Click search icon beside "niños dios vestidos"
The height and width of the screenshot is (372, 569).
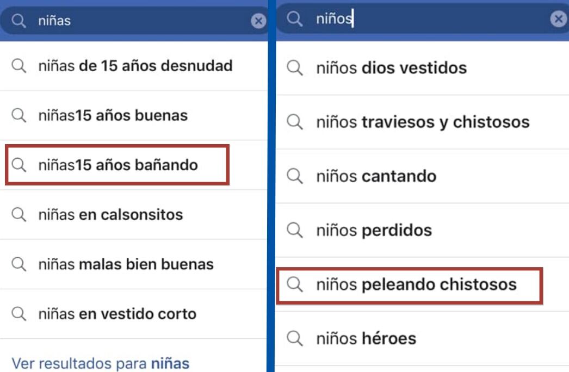click(295, 68)
